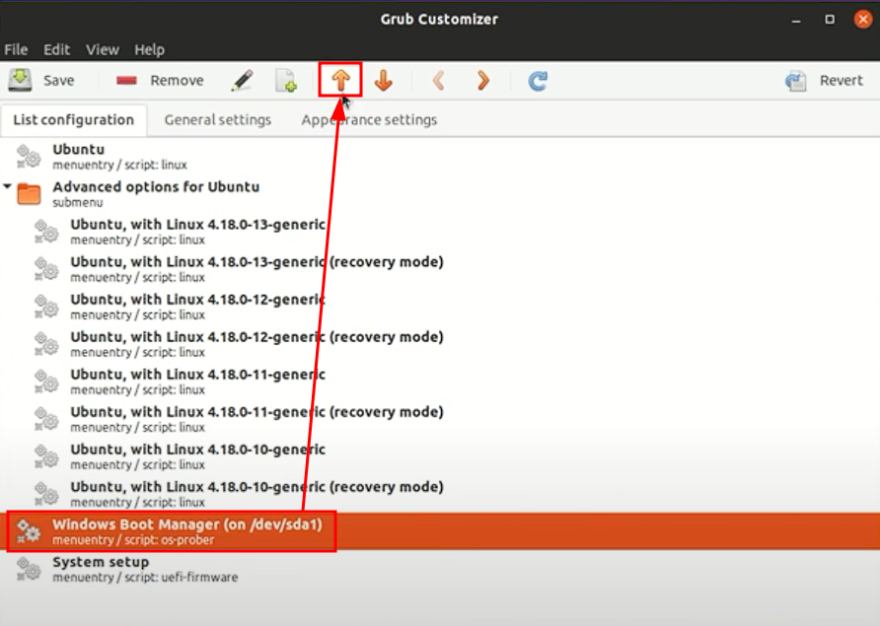Switch to List configuration tab
Image resolution: width=880 pixels, height=626 pixels.
(74, 119)
